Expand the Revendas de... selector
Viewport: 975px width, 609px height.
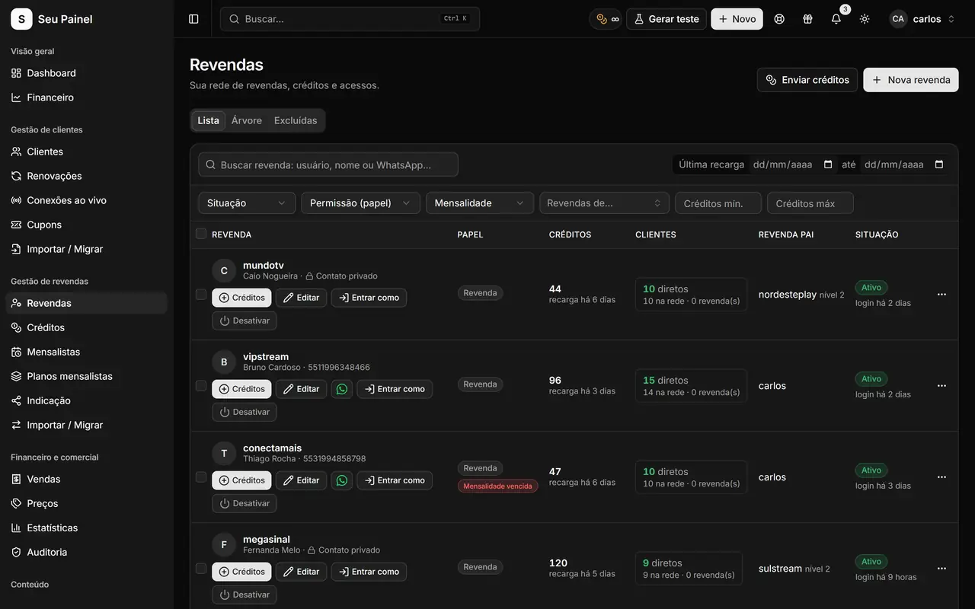[604, 203]
